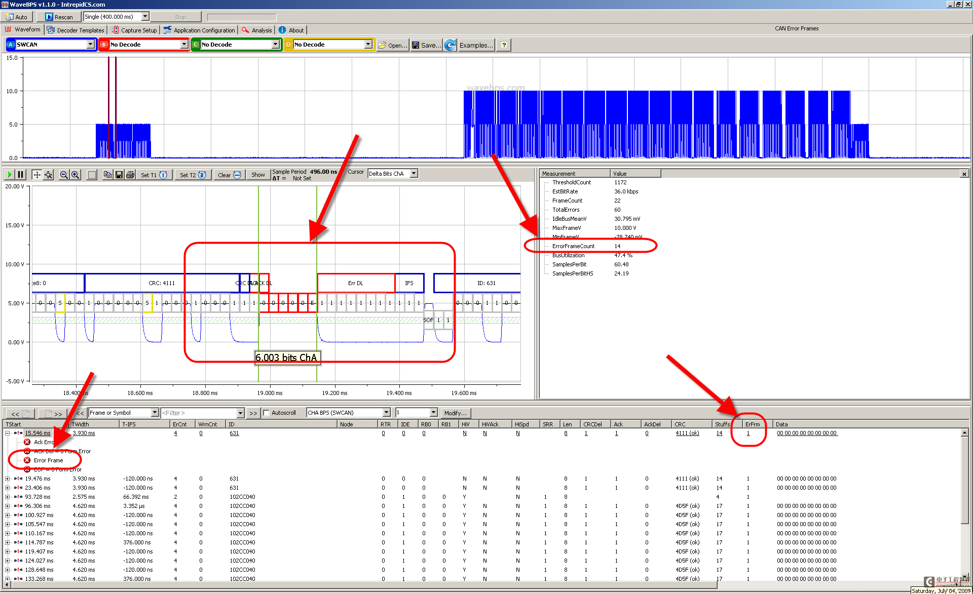Open the Cursor Delta Bits ChA dropdown
Image resolution: width=973 pixels, height=594 pixels.
414,173
